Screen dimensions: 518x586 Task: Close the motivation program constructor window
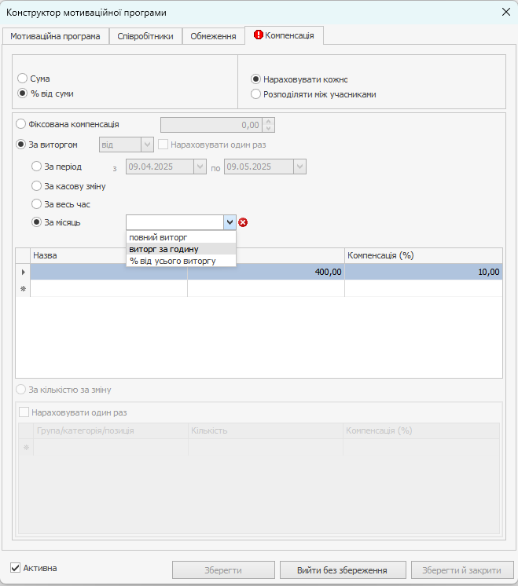tap(505, 12)
